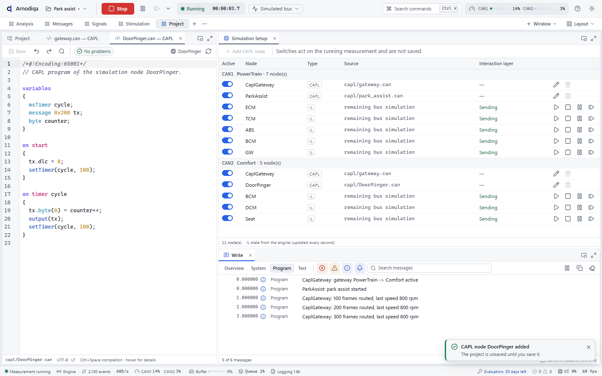Select the Overview filter in the Write panel
Viewport: 602px width, 376px height.
[234, 268]
